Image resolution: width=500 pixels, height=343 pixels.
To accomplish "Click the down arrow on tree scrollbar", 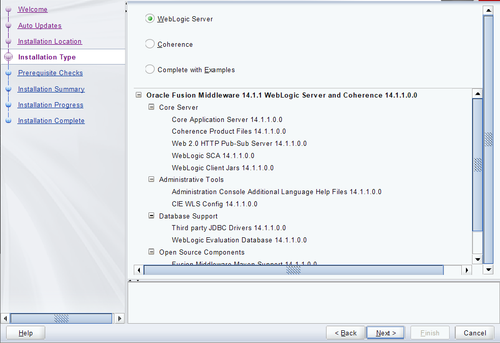I will [x=477, y=259].
